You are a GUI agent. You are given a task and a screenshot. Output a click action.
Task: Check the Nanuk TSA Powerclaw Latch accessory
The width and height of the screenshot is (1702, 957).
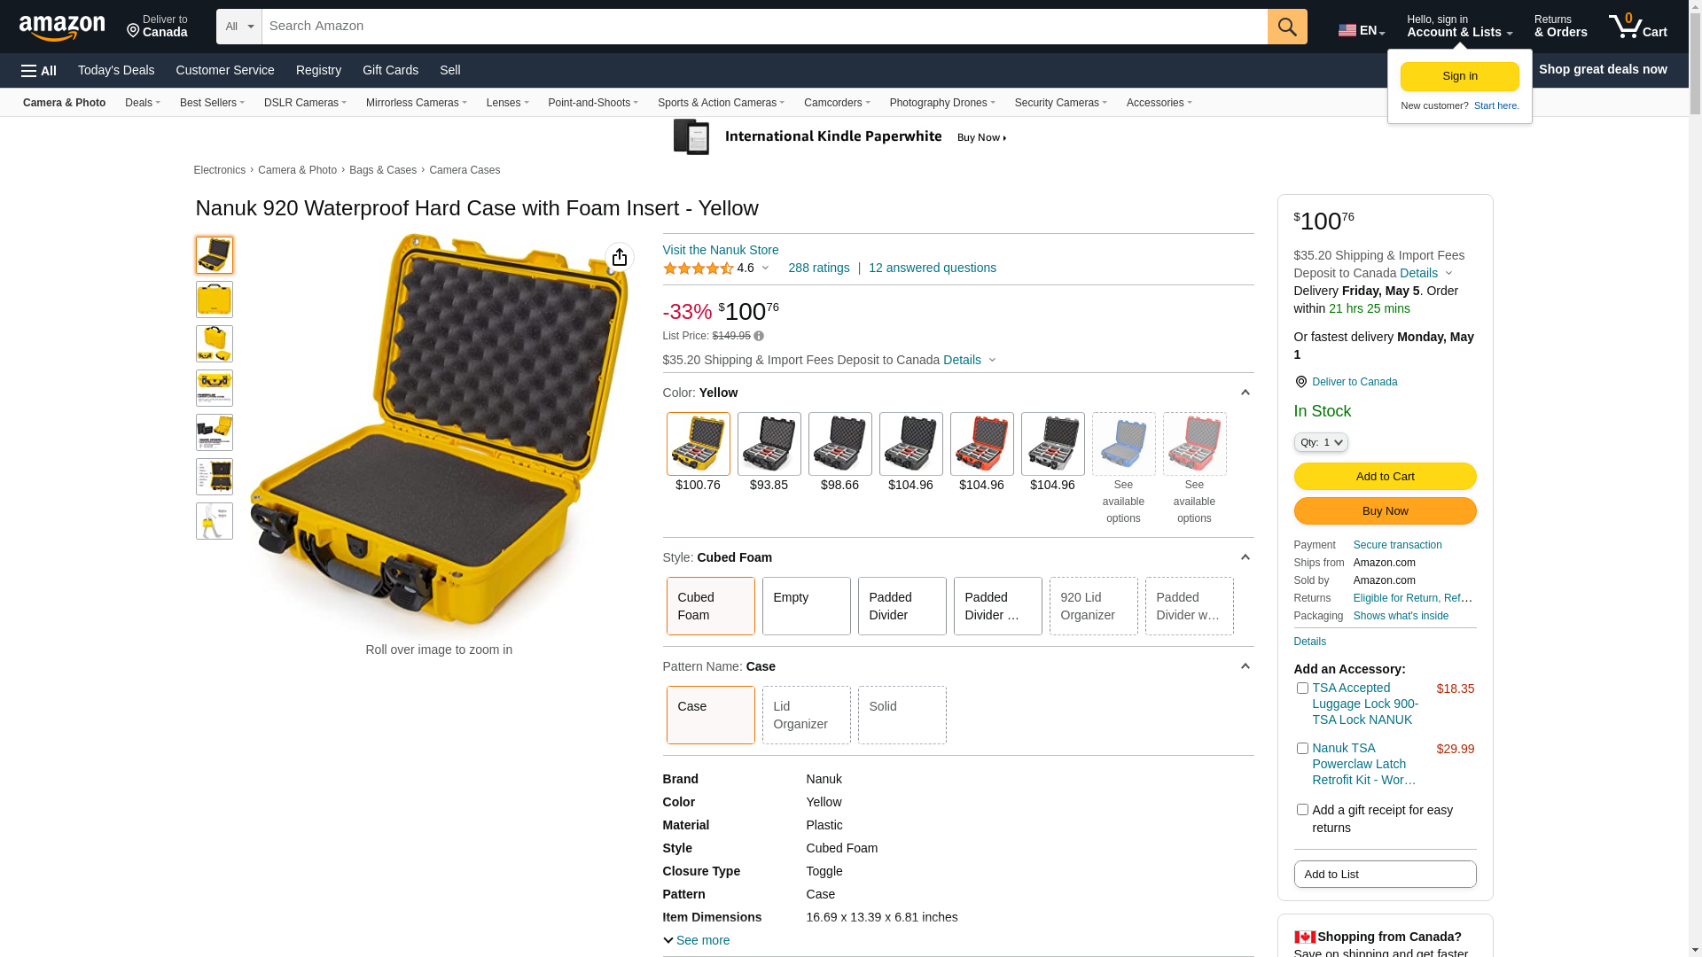pos(1302,748)
